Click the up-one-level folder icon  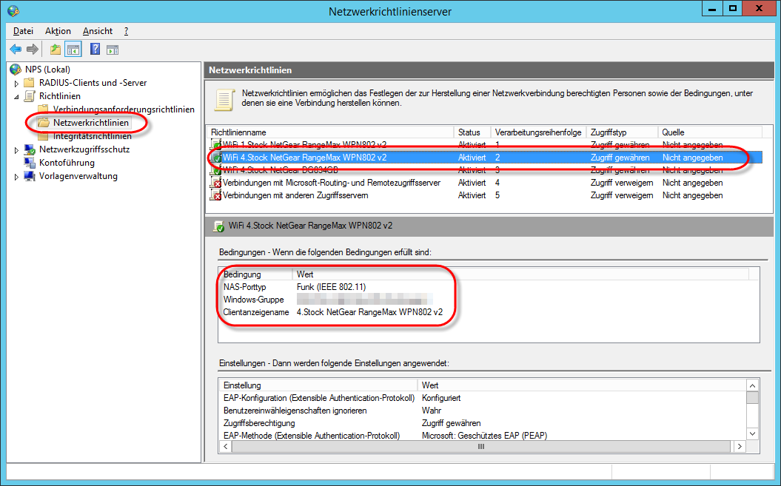pyautogui.click(x=56, y=50)
